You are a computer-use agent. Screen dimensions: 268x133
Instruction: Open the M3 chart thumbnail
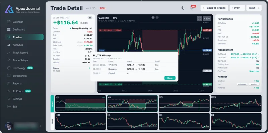tap(132, 104)
